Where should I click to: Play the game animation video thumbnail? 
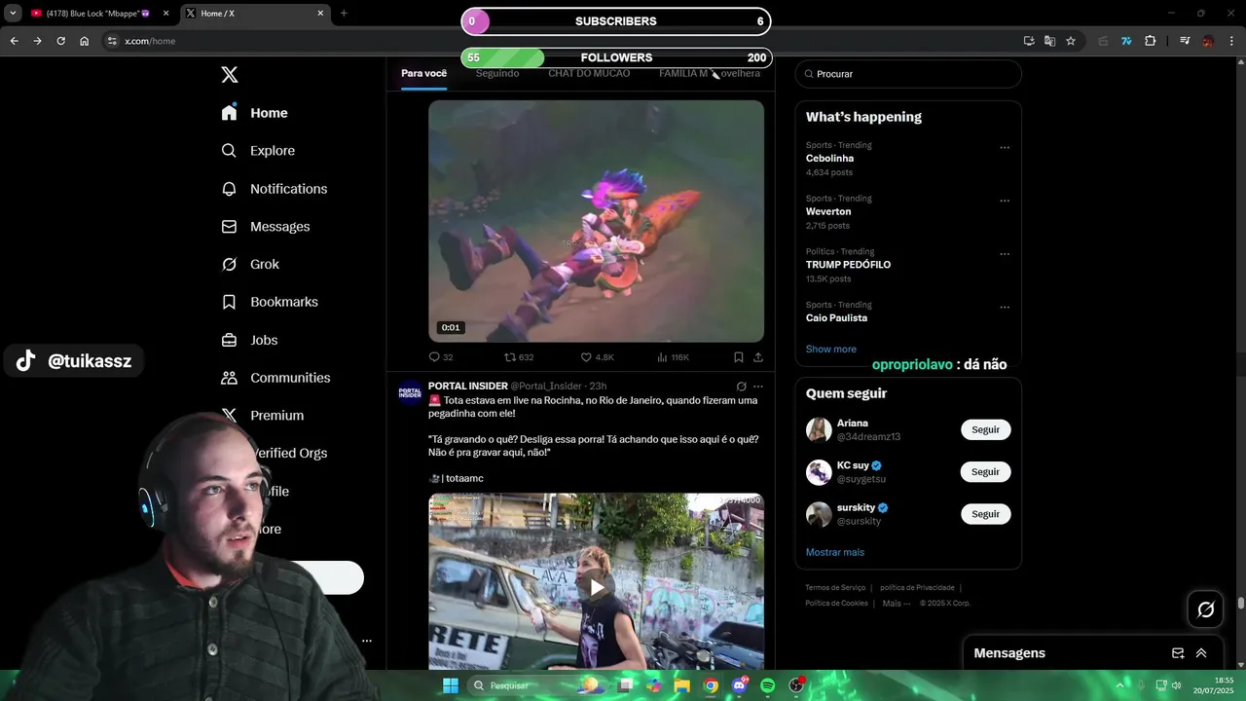596,221
